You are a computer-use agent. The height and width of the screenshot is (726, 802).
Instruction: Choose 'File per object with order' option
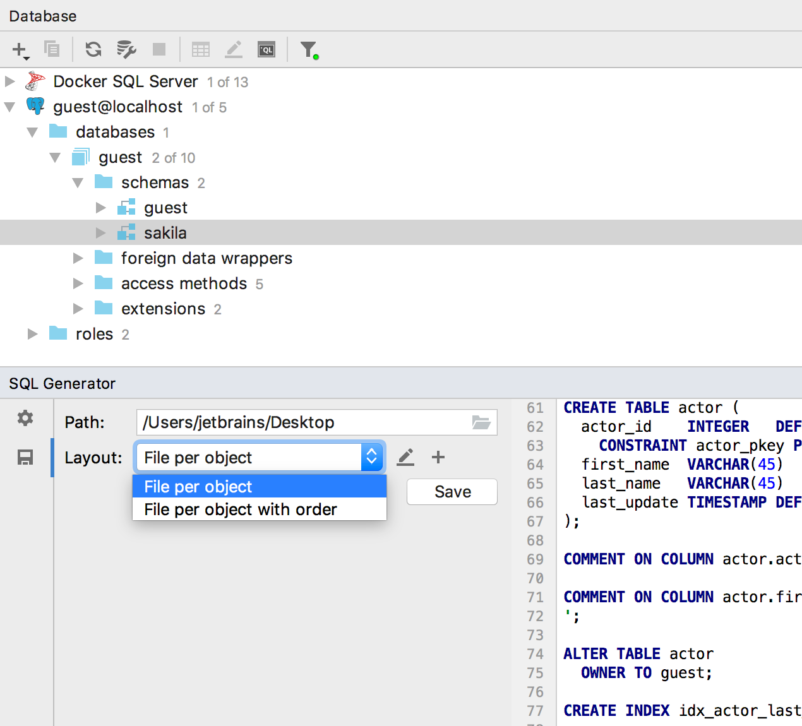pyautogui.click(x=260, y=509)
